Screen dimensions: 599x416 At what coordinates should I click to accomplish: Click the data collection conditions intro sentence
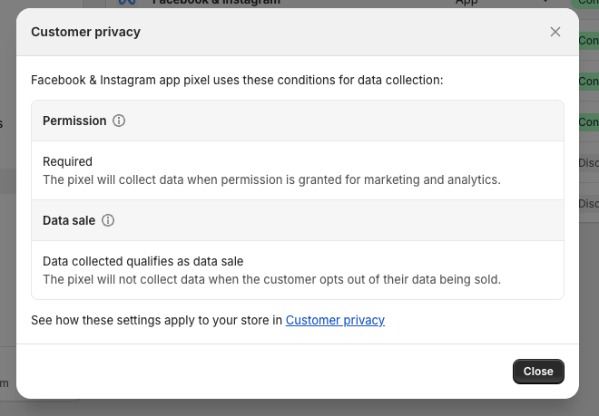pyautogui.click(x=237, y=80)
